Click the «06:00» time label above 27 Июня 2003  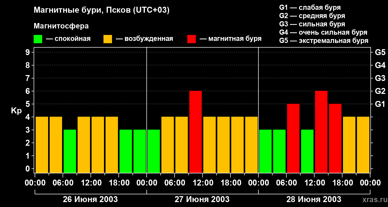pyautogui.click(x=175, y=183)
